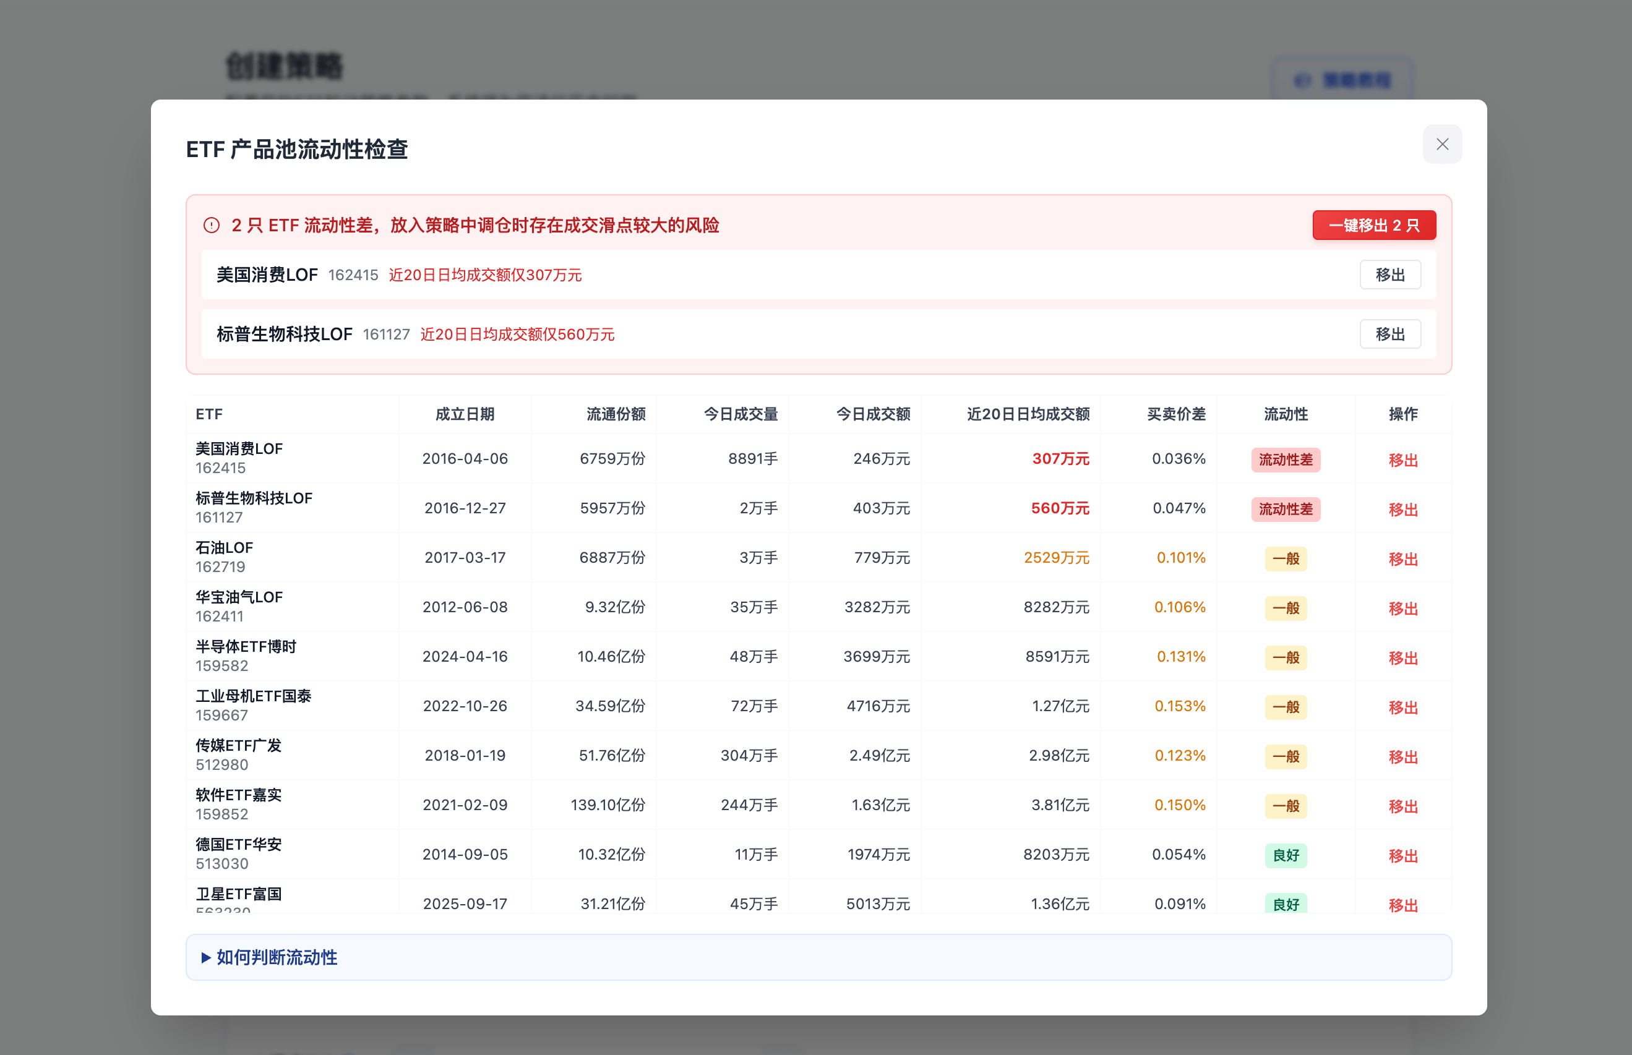Click 移出 link in 石油LOF row
Viewport: 1632px width, 1055px height.
pyautogui.click(x=1403, y=558)
